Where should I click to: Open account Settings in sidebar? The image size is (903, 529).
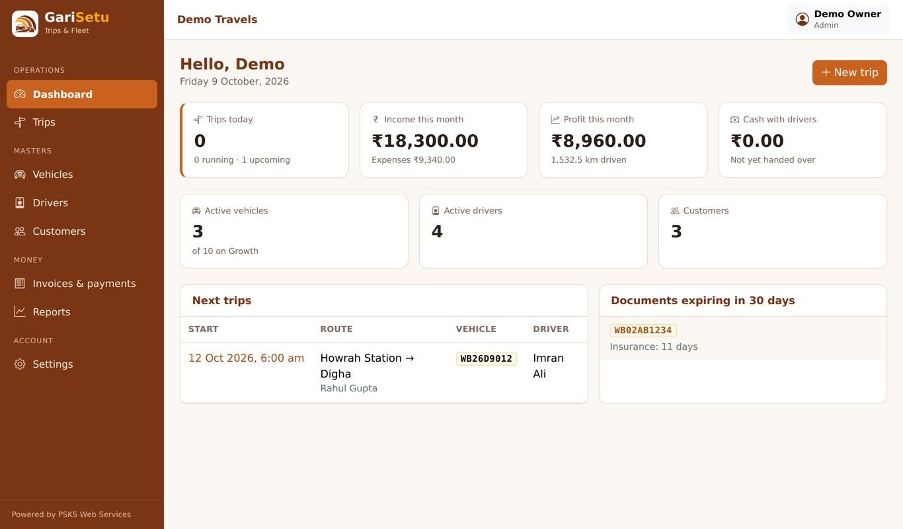pos(82,364)
